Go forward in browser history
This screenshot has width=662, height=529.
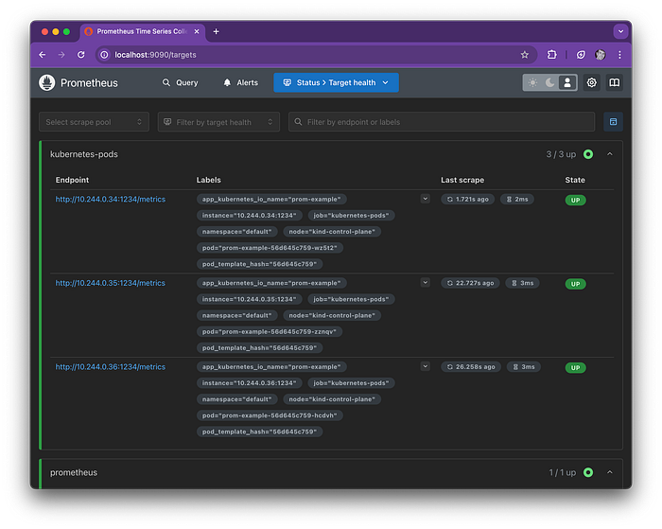click(61, 55)
